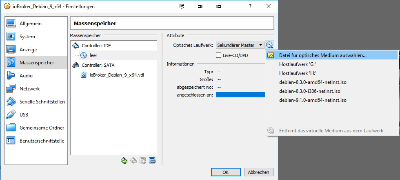Open Gemeinsame Ordner settings
The width and height of the screenshot is (400, 180).
(x=36, y=127)
